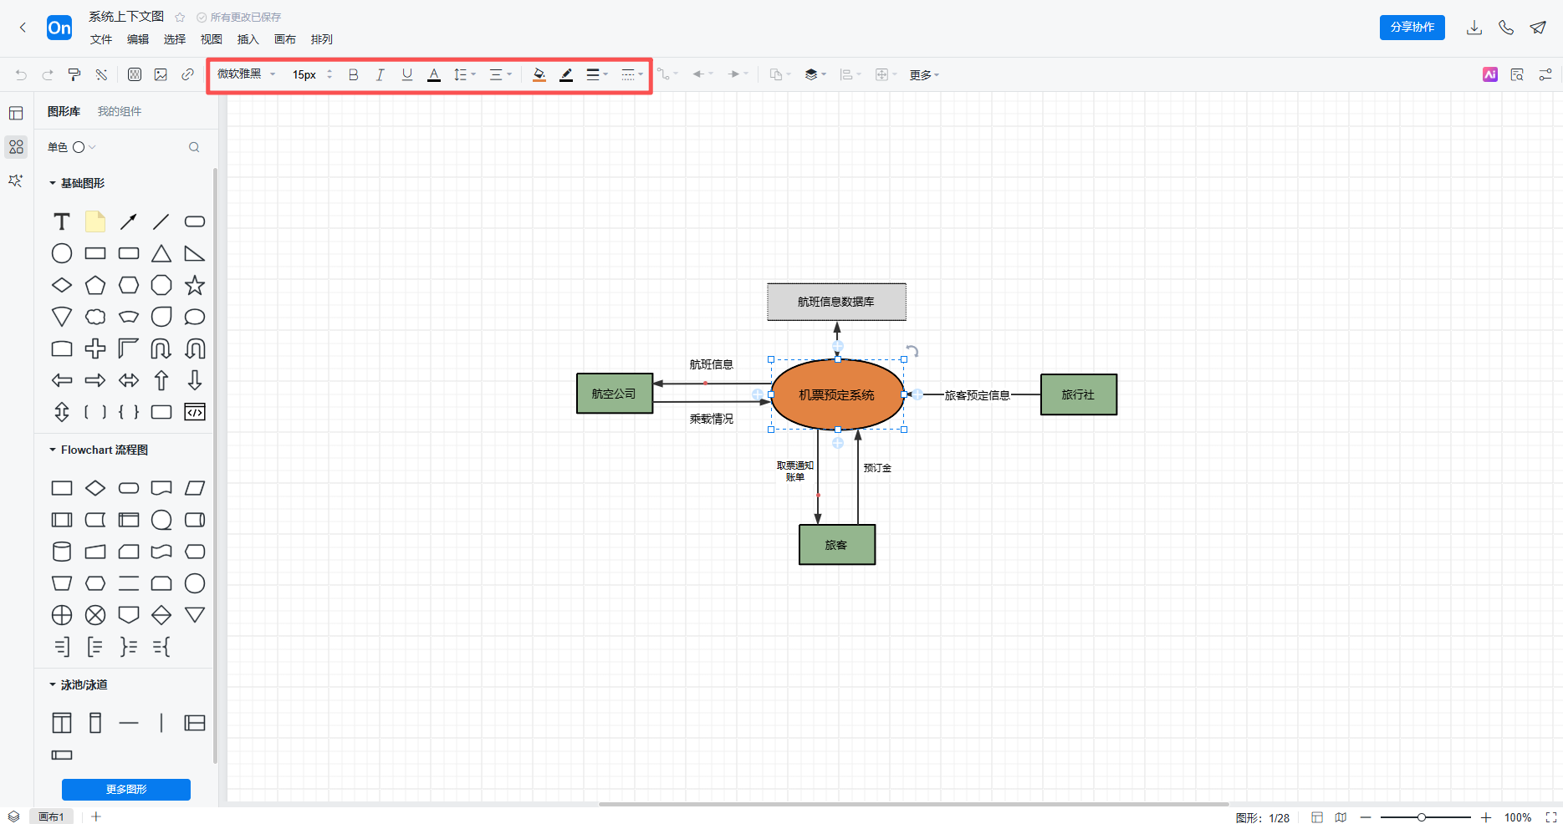Open the 插入 menu
1563x824 pixels.
tap(248, 39)
